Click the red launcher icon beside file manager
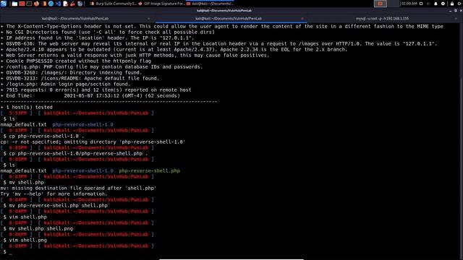This screenshot has width=463, height=260. point(22,4)
